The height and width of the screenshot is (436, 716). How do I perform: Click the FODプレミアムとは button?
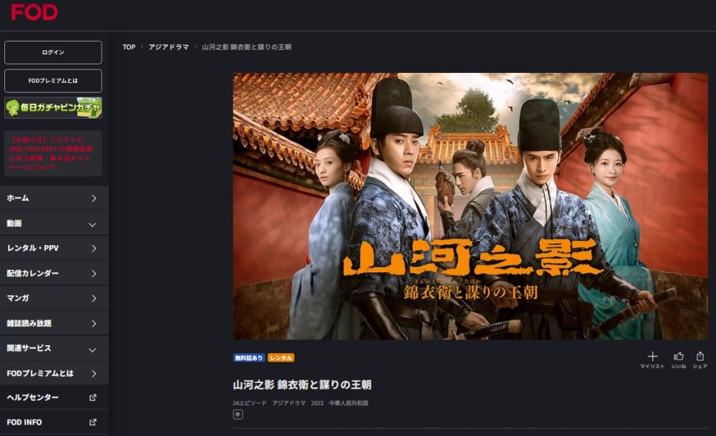[53, 81]
